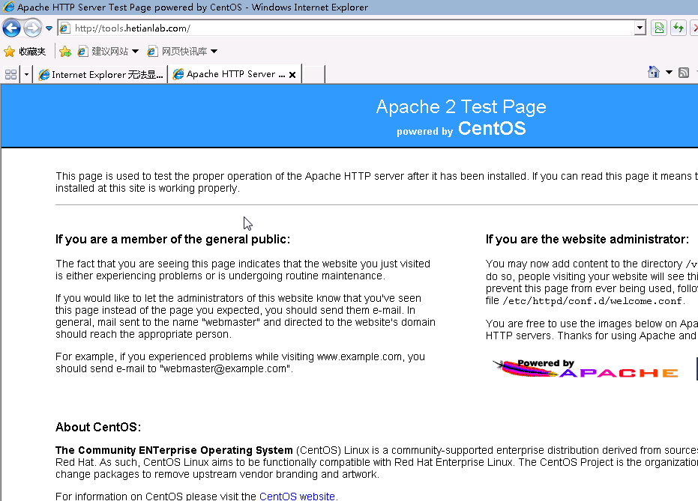Click the Compatibility View broken-page icon
The height and width of the screenshot is (501, 698).
[x=659, y=28]
